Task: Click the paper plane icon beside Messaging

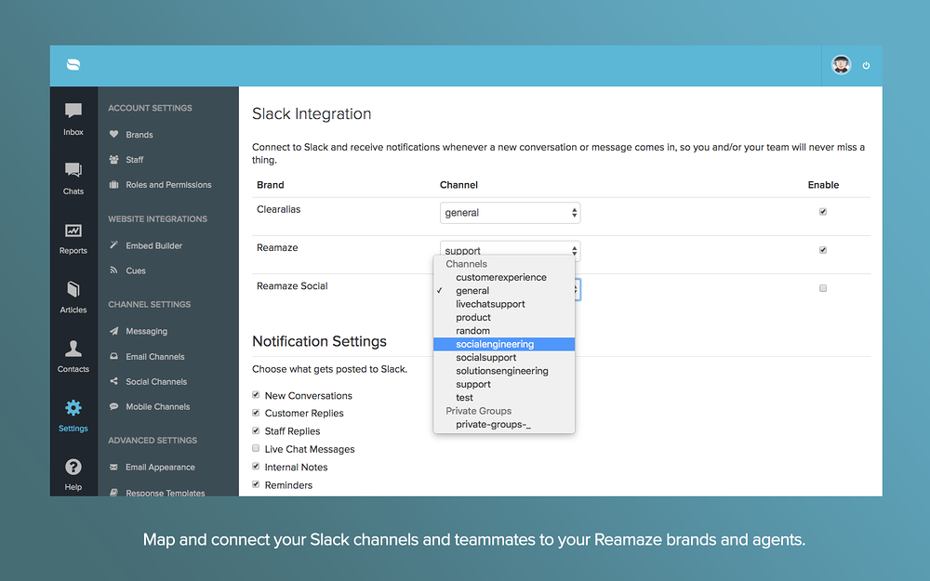Action: click(113, 331)
